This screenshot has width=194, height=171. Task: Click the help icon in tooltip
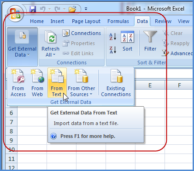pos(53,136)
